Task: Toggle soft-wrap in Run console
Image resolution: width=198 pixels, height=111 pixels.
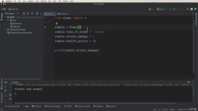Action: point(10,95)
